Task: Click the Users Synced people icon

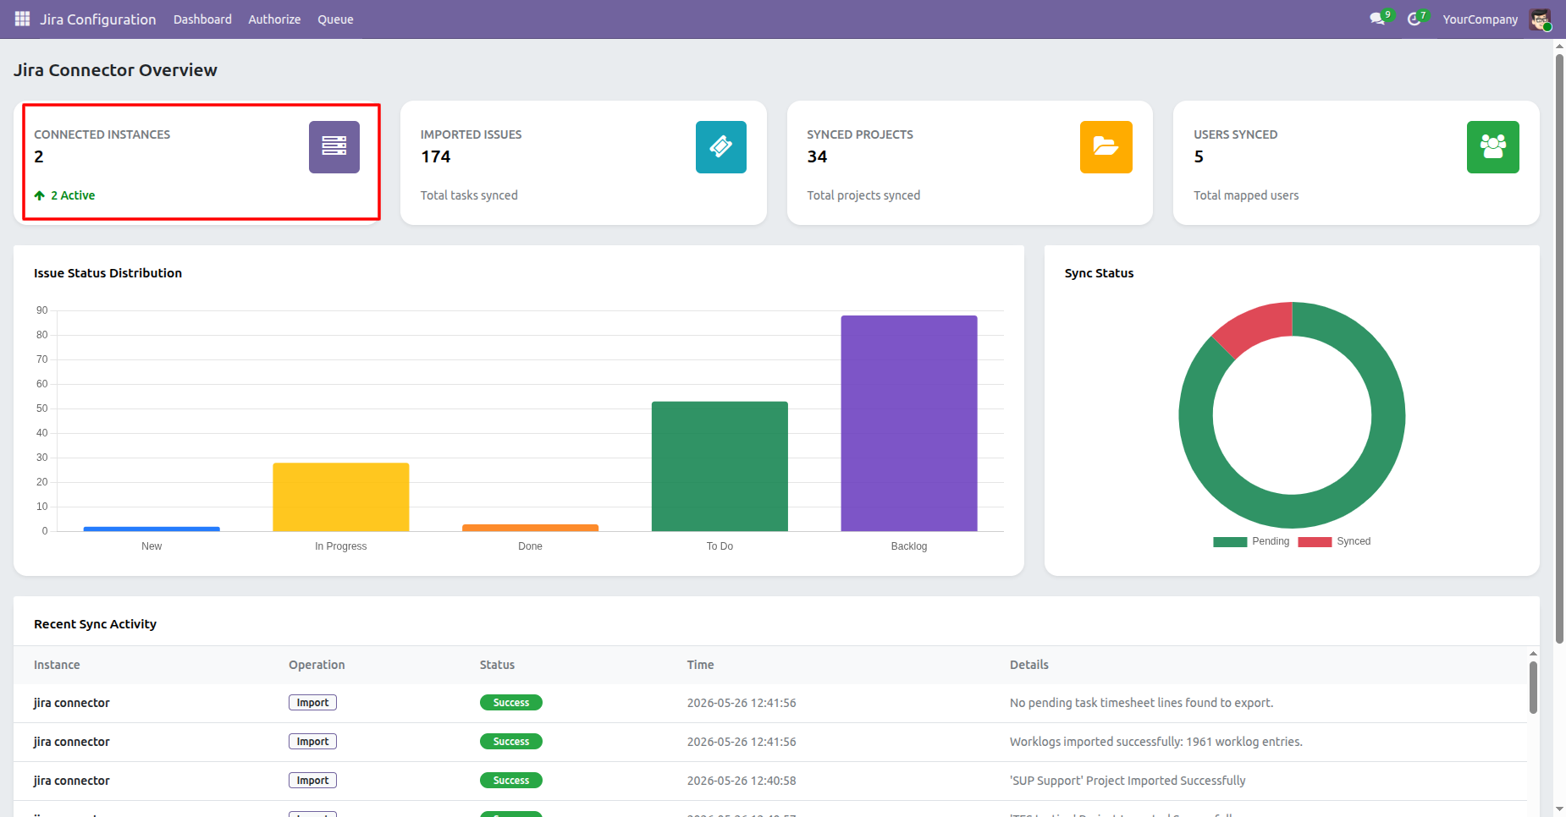Action: coord(1493,147)
